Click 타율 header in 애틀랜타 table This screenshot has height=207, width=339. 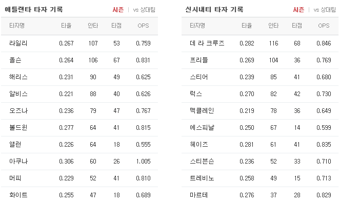66,26
